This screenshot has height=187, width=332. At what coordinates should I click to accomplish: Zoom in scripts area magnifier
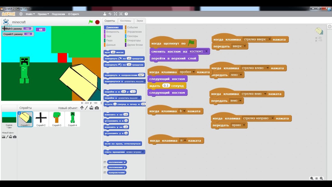coord(321,178)
